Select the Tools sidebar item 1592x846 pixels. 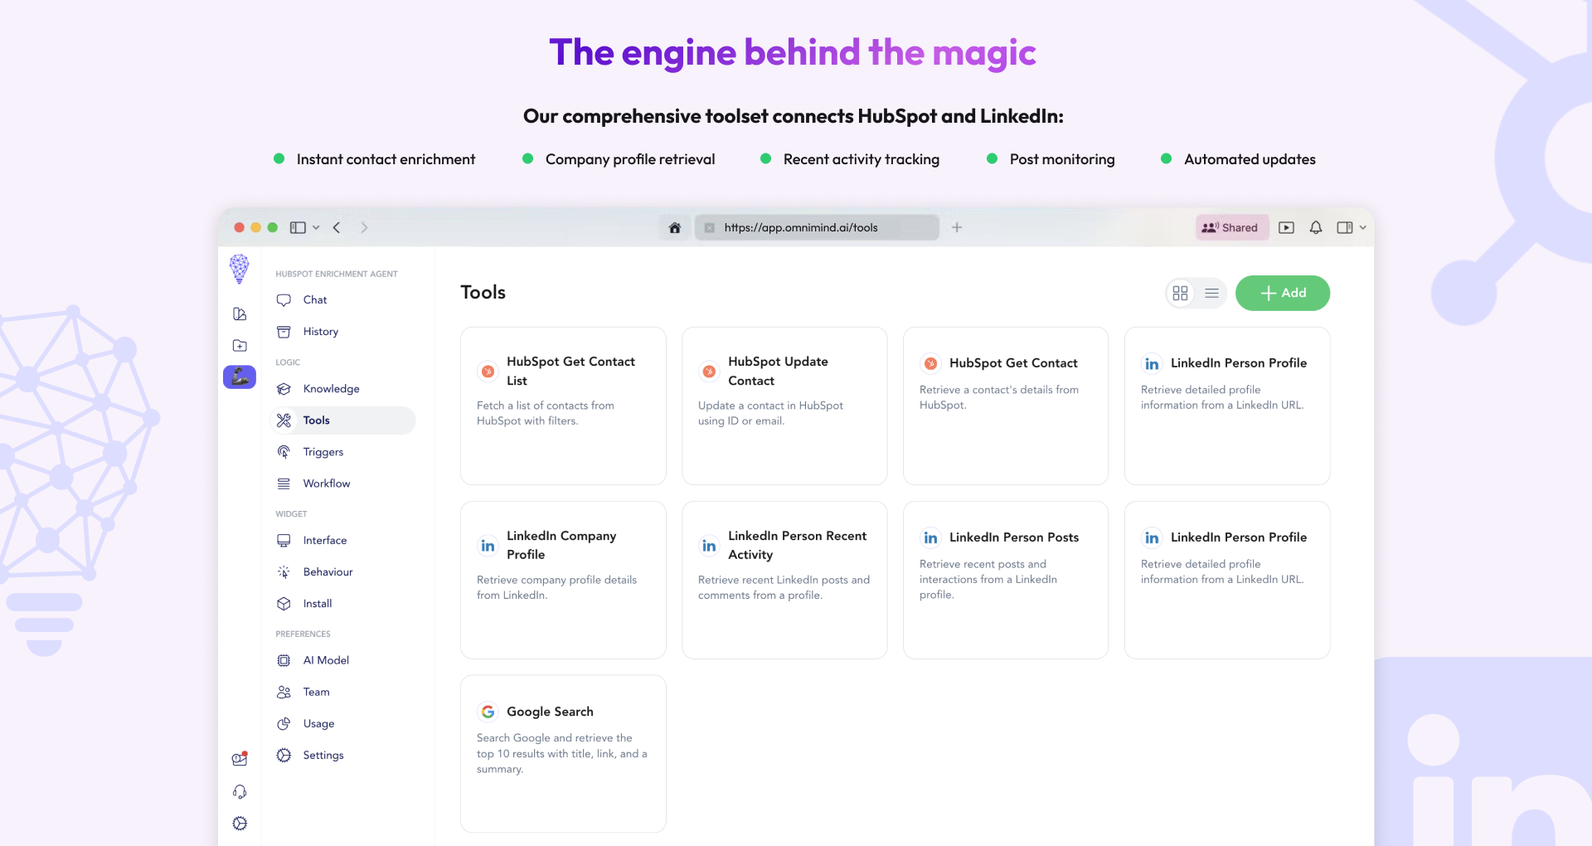pos(343,421)
